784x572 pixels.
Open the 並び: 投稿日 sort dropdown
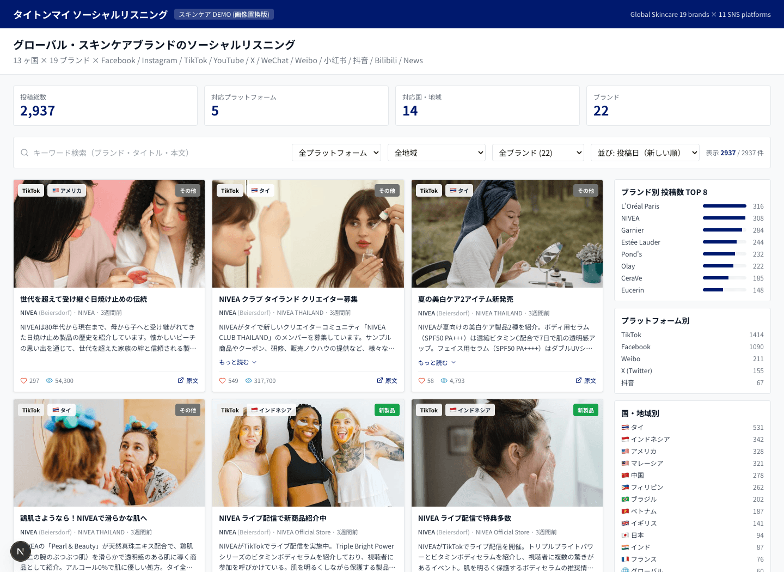[645, 153]
